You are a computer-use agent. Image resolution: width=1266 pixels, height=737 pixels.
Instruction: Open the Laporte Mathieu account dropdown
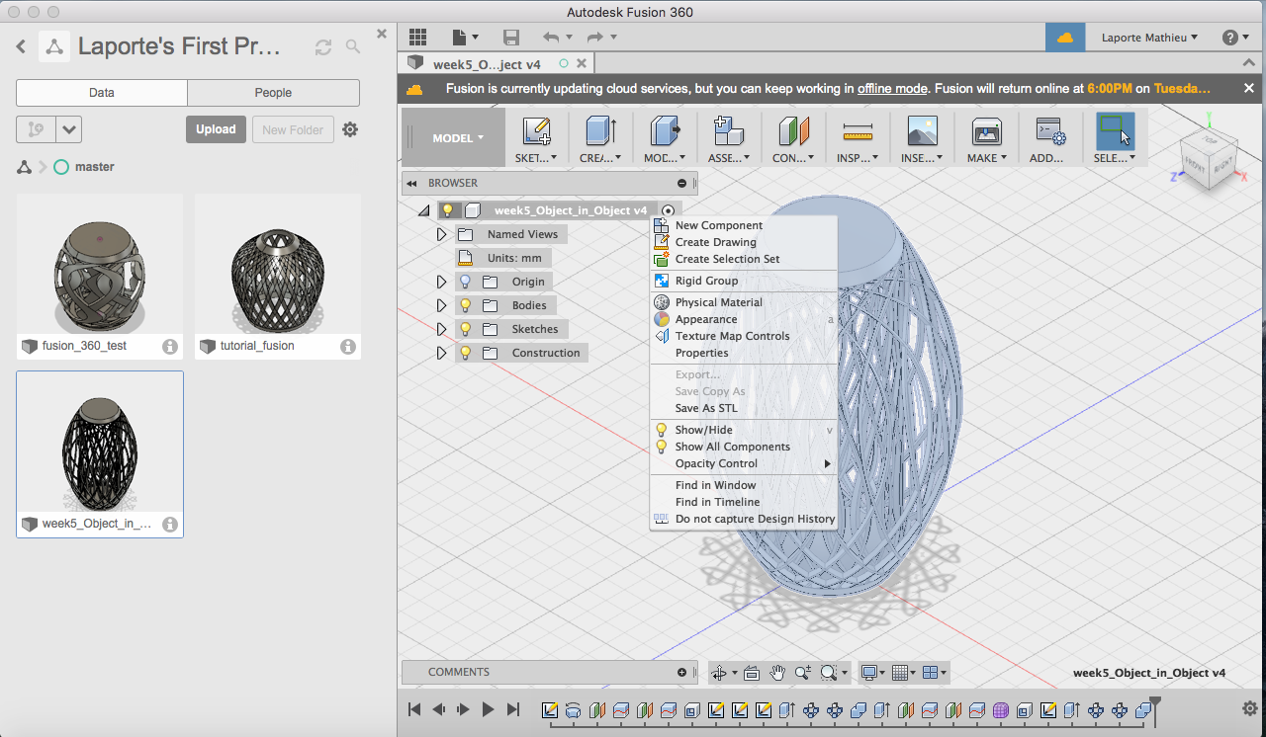[x=1149, y=38]
